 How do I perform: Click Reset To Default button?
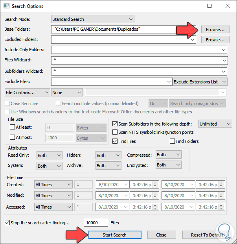[x=207, y=235]
